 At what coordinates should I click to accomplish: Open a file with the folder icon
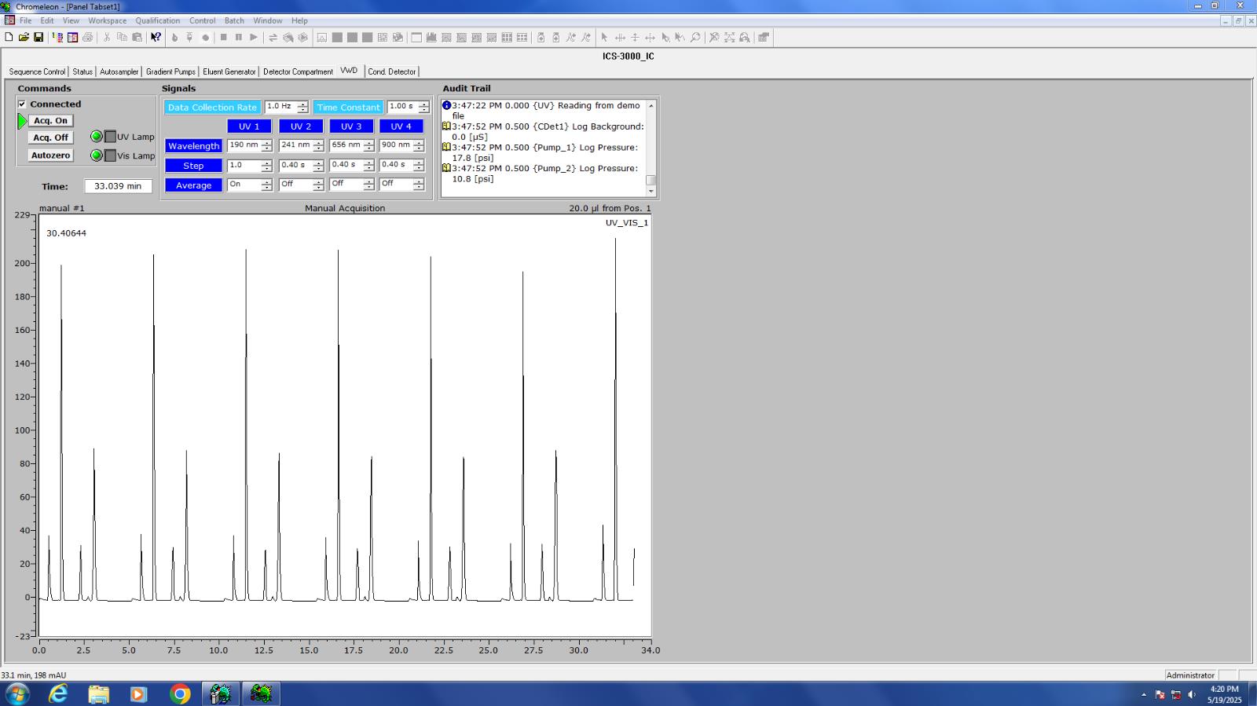pos(24,37)
